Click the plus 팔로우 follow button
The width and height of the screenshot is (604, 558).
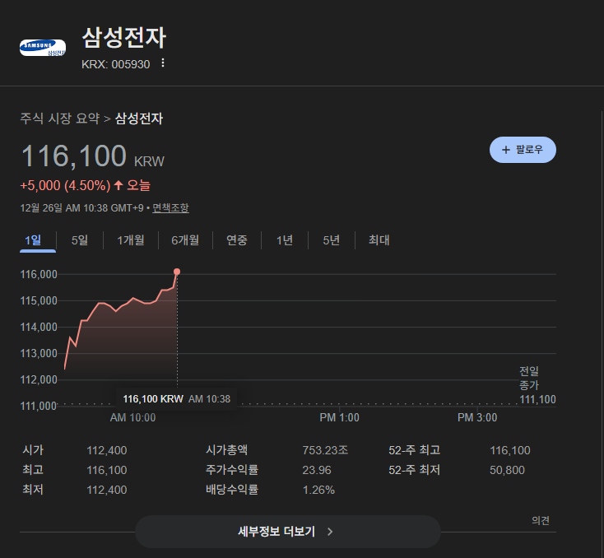(523, 150)
